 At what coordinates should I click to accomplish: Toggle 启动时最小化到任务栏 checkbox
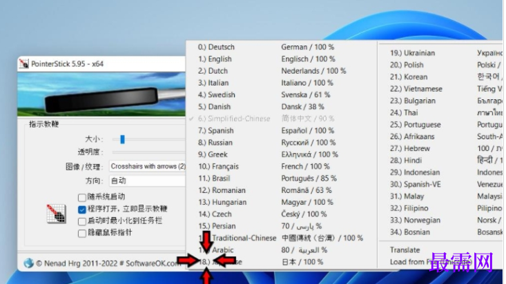[82, 221]
